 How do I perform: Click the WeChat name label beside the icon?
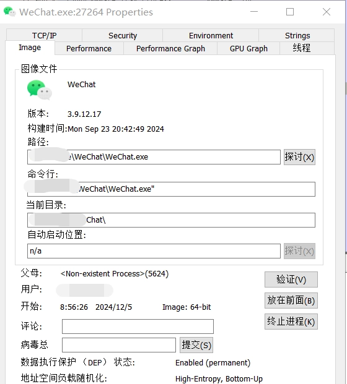[81, 85]
